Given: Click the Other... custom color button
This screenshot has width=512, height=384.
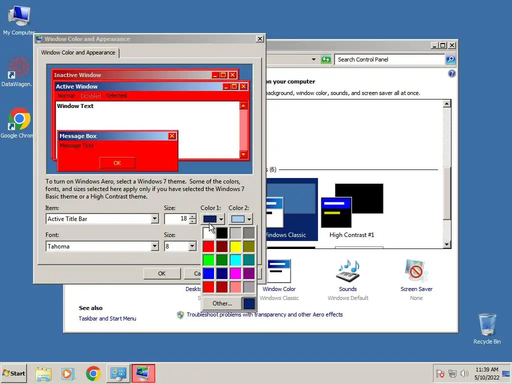Looking at the screenshot, I should tap(222, 303).
